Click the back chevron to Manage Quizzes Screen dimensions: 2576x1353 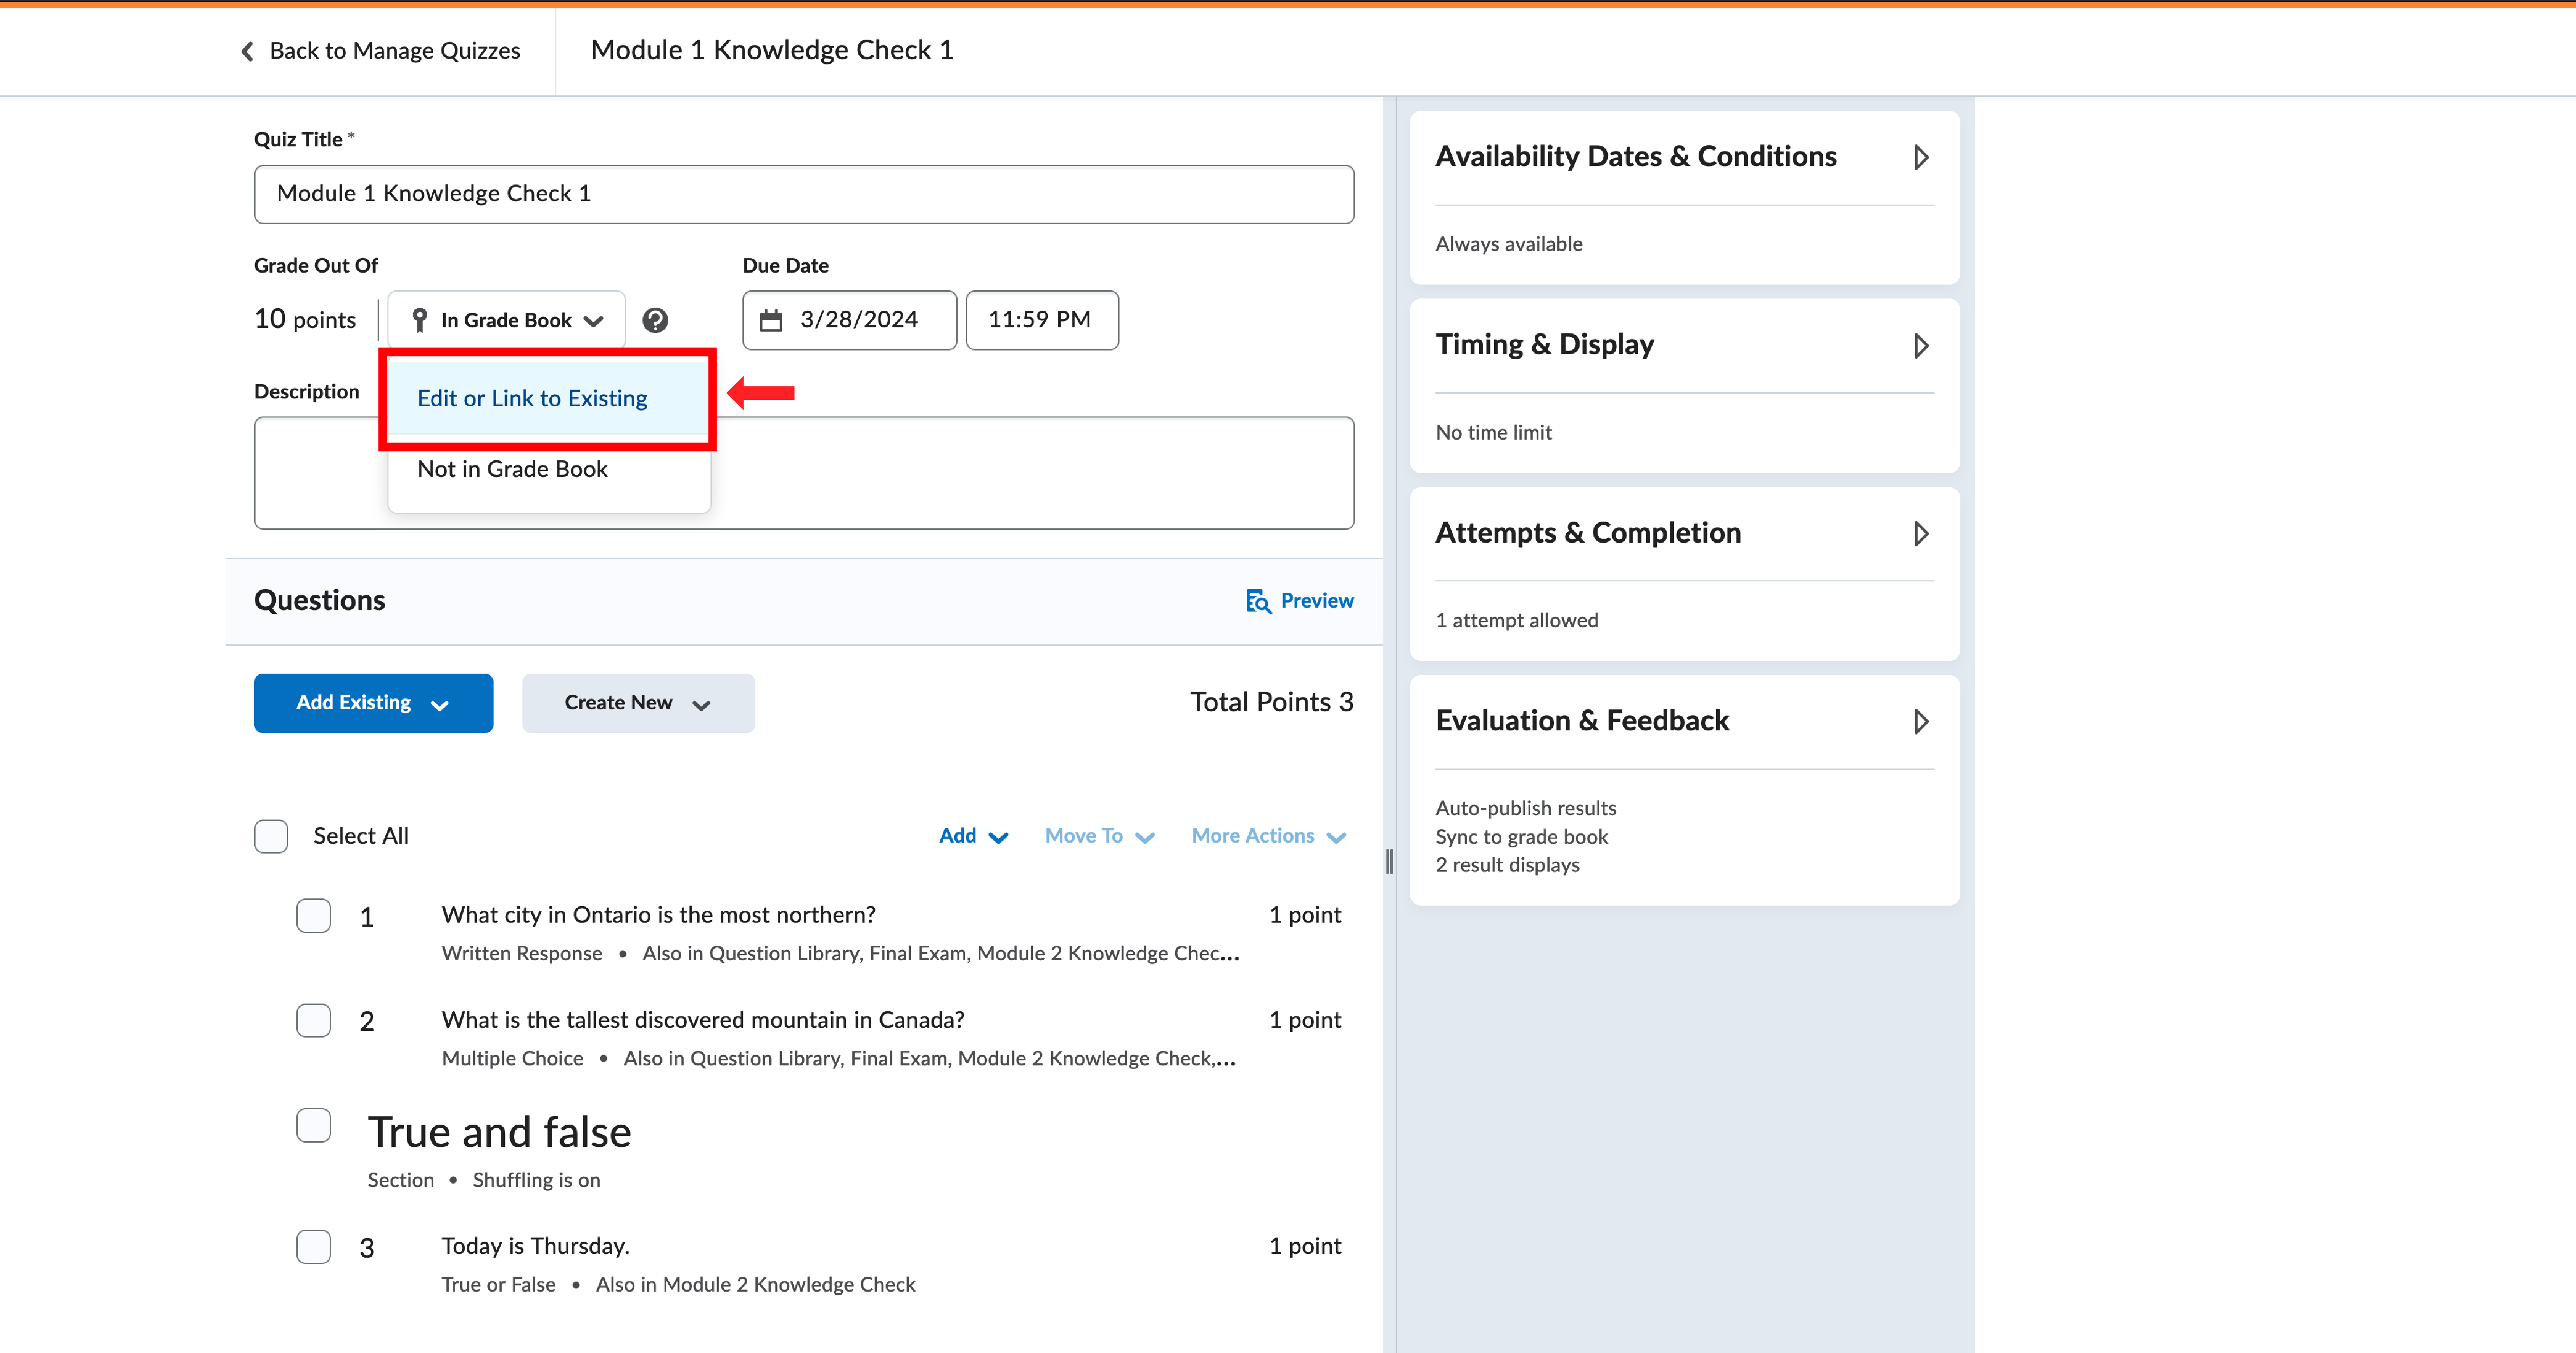pos(248,51)
